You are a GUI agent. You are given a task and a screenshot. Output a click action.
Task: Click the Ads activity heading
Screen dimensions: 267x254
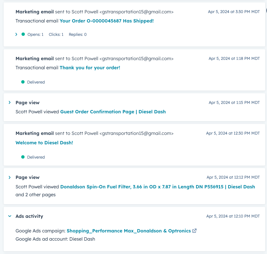29,216
